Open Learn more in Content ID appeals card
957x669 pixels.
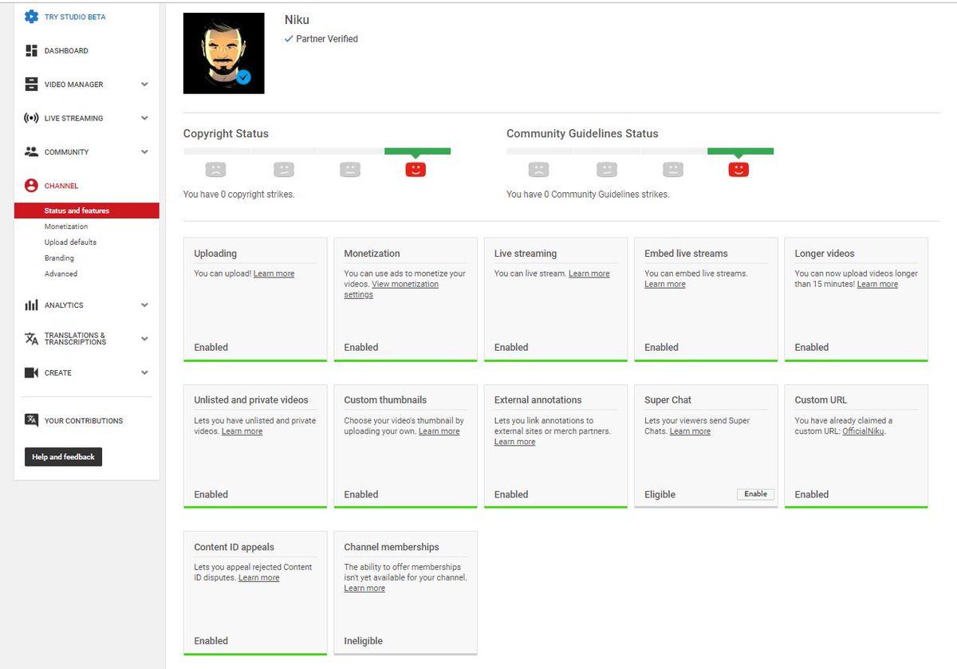258,577
